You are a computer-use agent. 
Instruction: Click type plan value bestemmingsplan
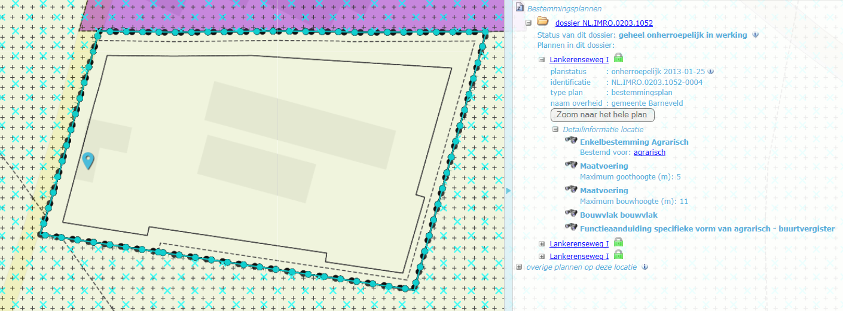[x=642, y=93]
